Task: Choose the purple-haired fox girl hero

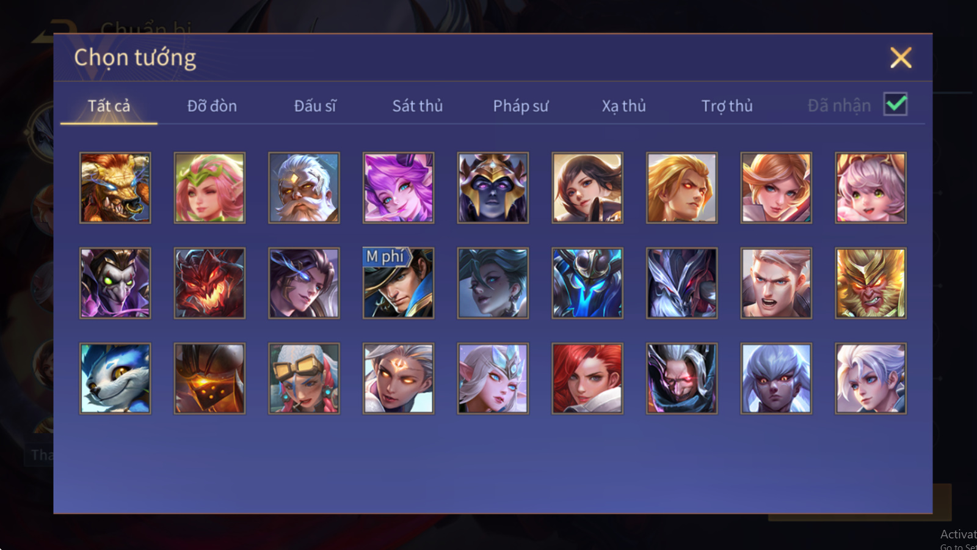Action: pyautogui.click(x=398, y=188)
